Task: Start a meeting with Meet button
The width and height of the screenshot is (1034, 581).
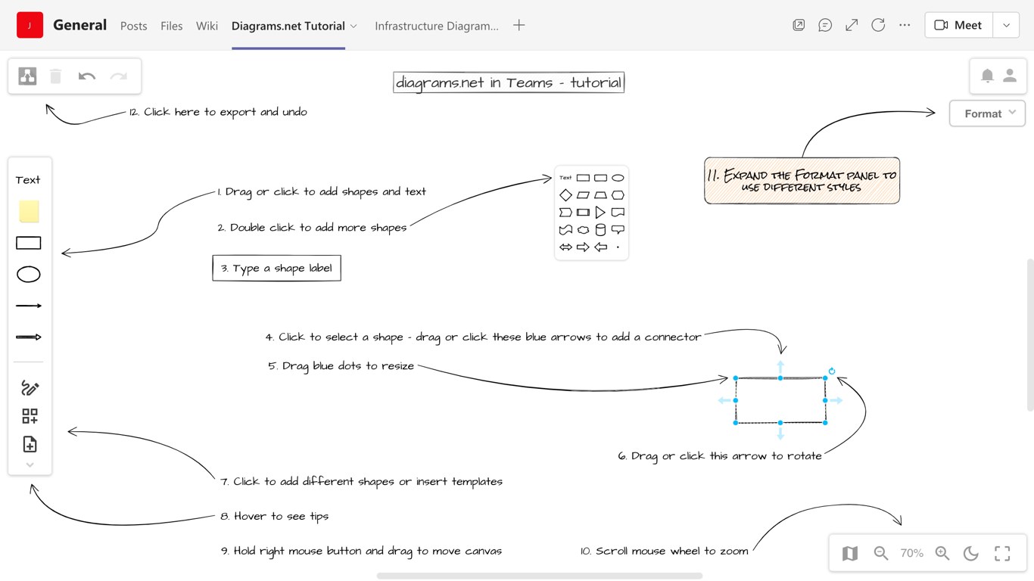Action: click(958, 25)
